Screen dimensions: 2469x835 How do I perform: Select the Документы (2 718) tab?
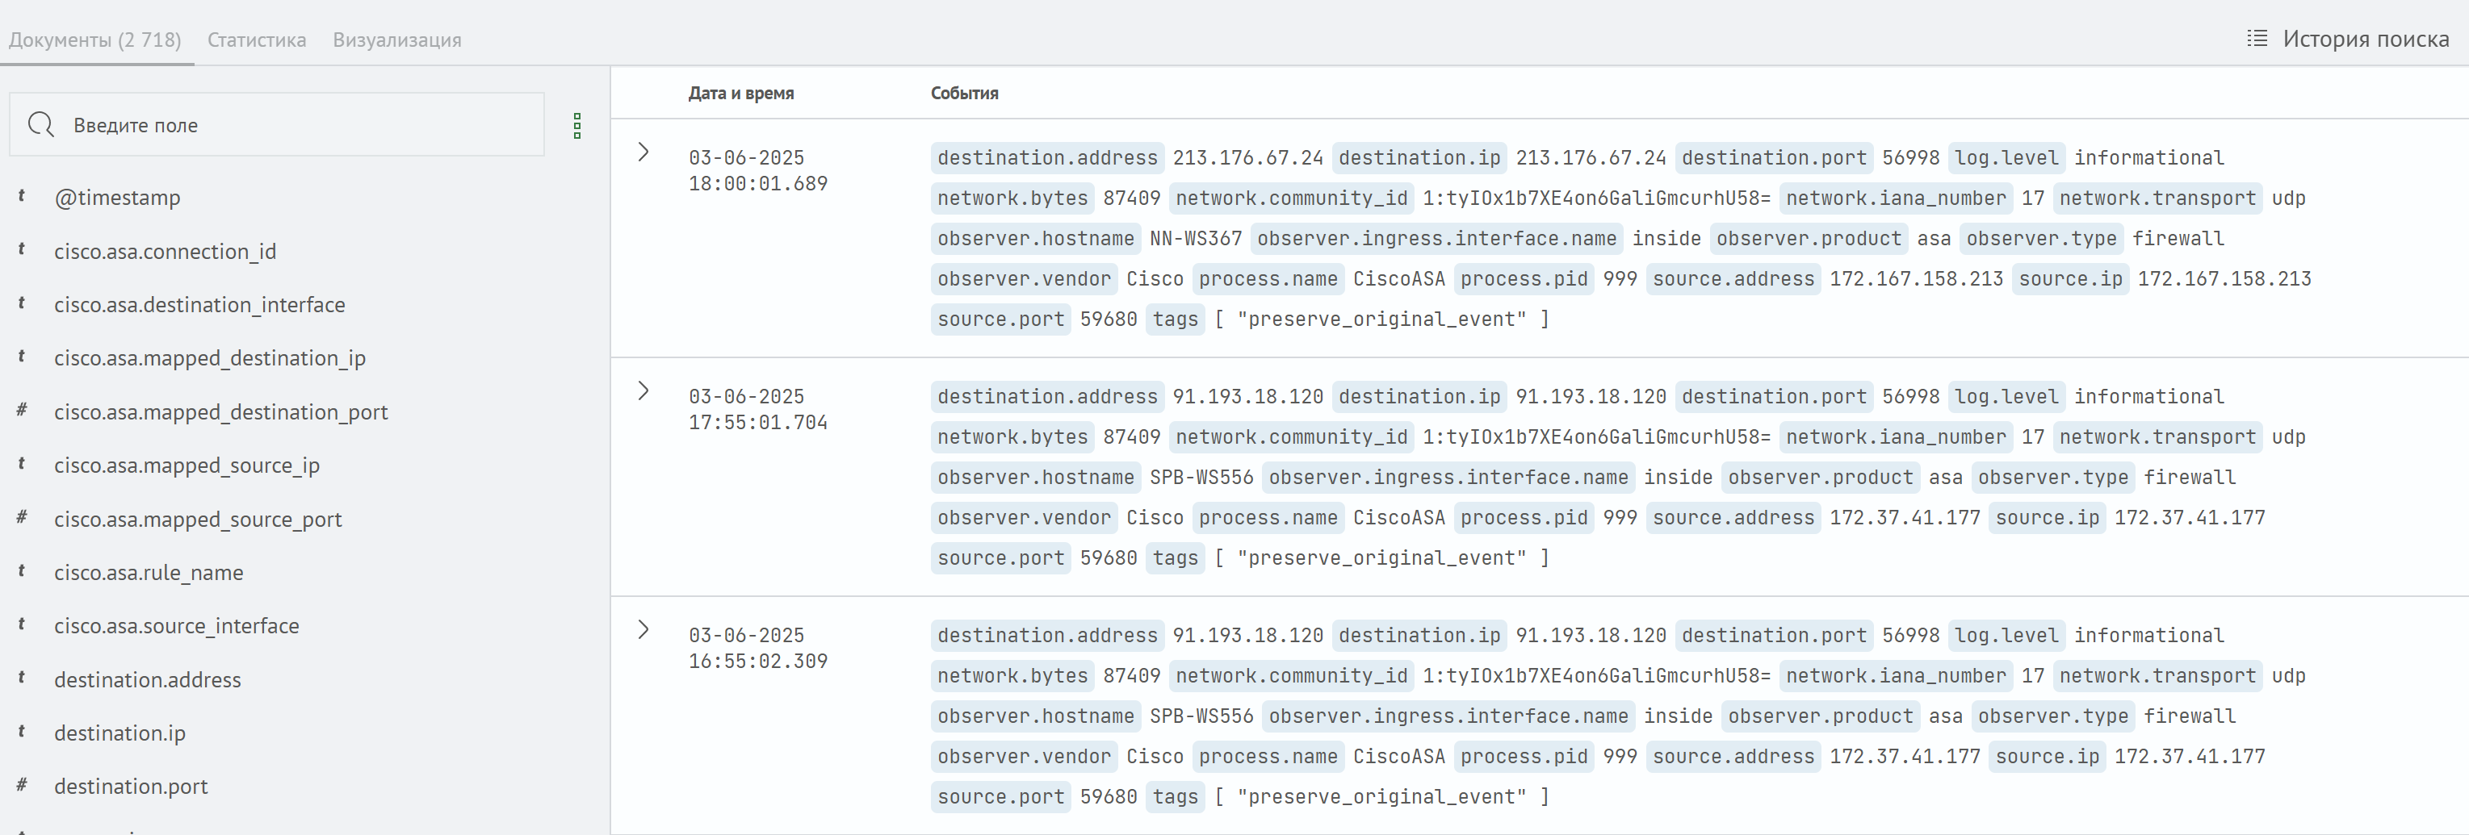tap(95, 40)
